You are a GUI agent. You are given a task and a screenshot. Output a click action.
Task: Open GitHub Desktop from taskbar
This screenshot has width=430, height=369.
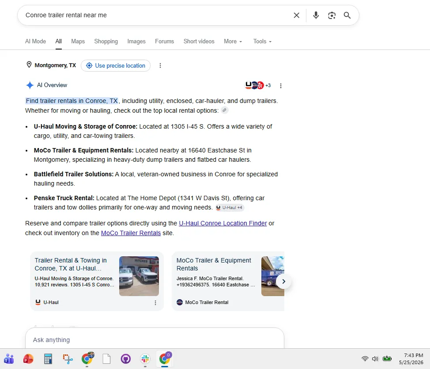pos(125,359)
